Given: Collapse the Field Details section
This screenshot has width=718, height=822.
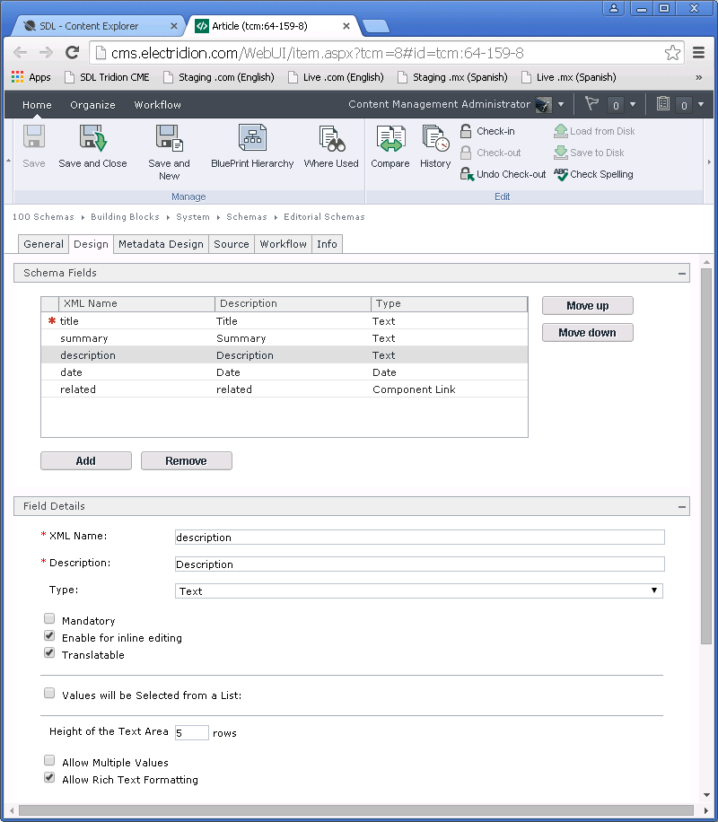Looking at the screenshot, I should coord(681,506).
